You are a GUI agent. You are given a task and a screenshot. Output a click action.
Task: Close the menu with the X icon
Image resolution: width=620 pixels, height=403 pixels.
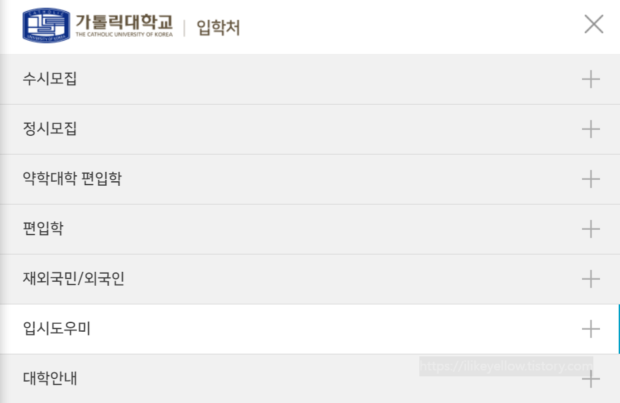(593, 24)
